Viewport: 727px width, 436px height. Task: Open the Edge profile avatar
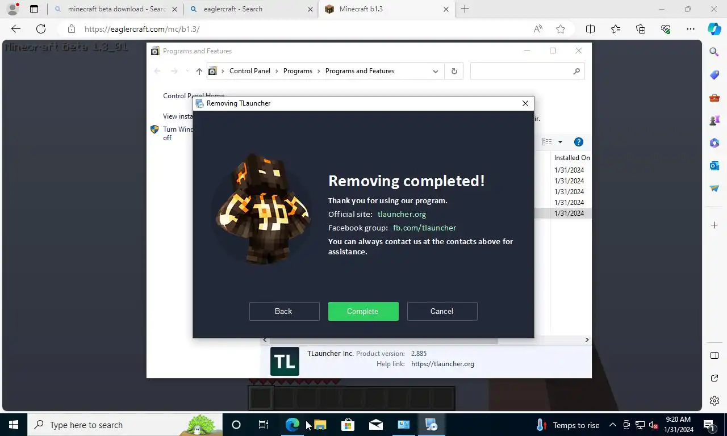coord(12,9)
